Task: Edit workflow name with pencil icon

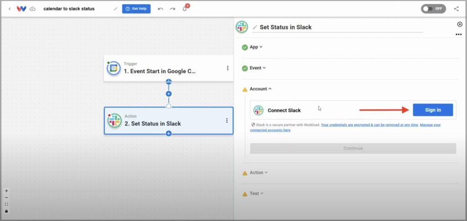Action: (115, 9)
